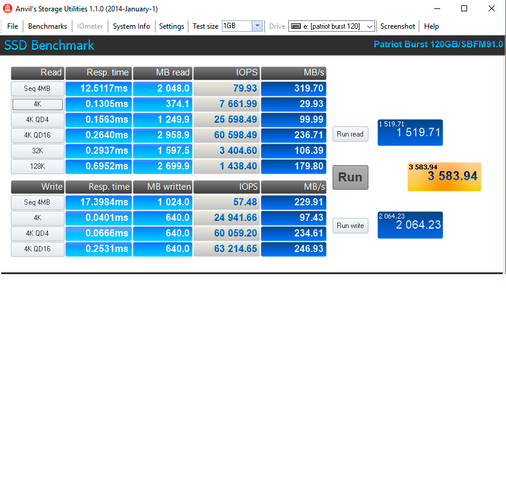Click the 0.6952ms response time cell
The width and height of the screenshot is (506, 504).
click(99, 166)
